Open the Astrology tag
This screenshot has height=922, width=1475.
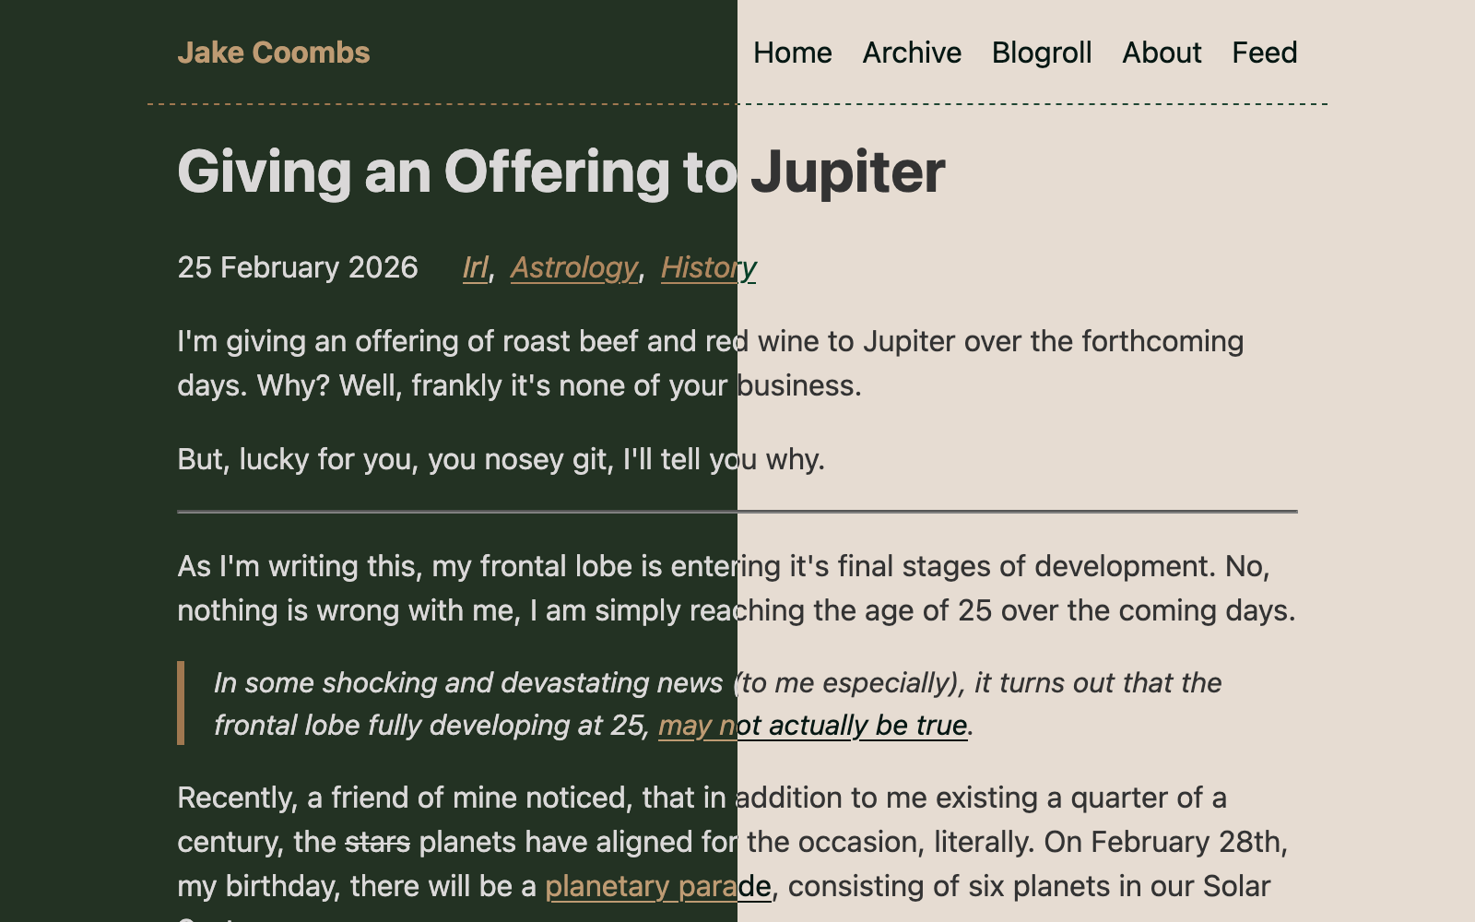pos(574,267)
